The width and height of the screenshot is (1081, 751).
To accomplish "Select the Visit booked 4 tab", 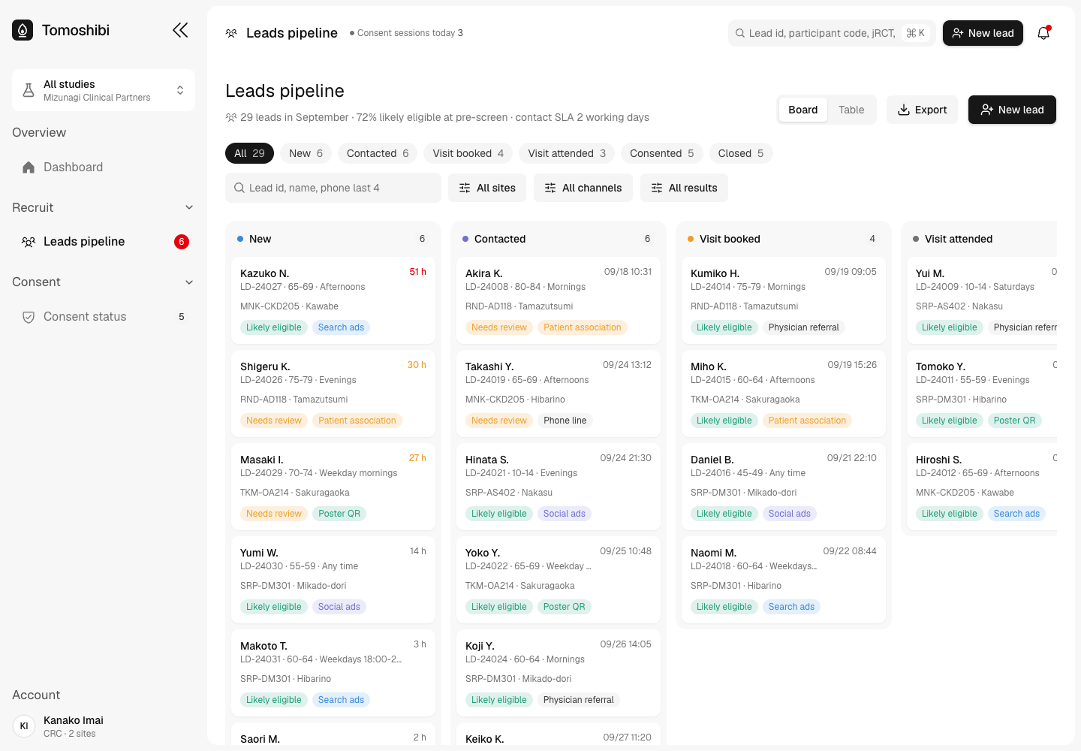I will 468,153.
